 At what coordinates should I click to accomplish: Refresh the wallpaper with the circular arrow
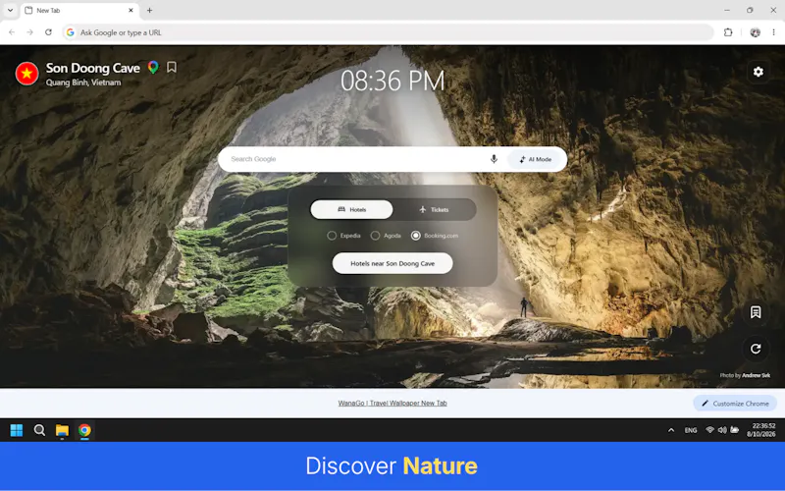point(756,349)
